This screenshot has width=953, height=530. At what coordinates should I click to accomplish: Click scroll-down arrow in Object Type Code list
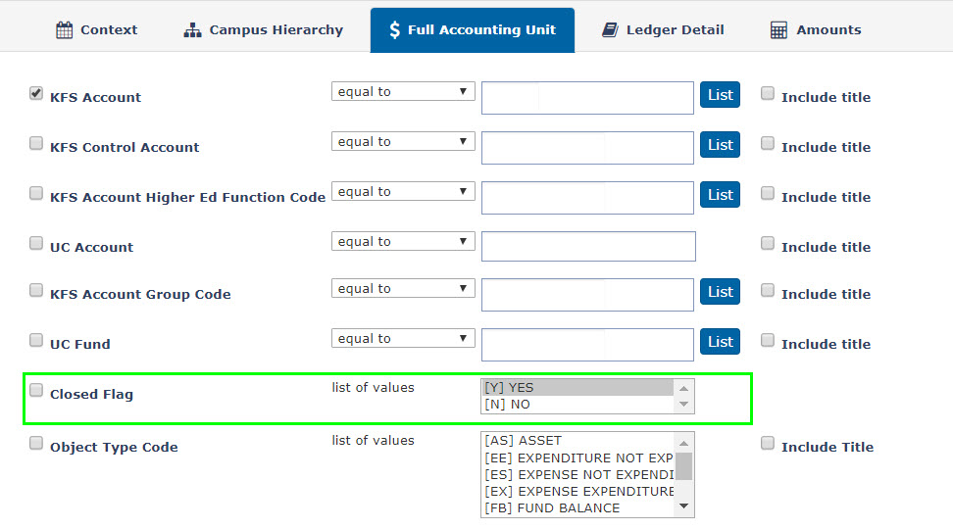(x=683, y=506)
